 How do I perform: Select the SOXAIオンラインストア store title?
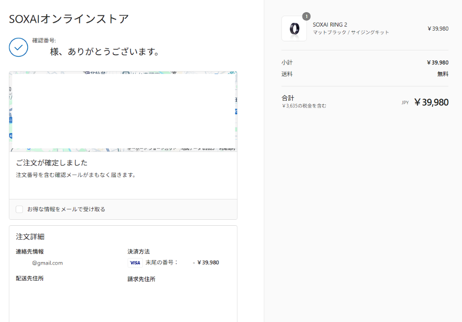click(69, 19)
